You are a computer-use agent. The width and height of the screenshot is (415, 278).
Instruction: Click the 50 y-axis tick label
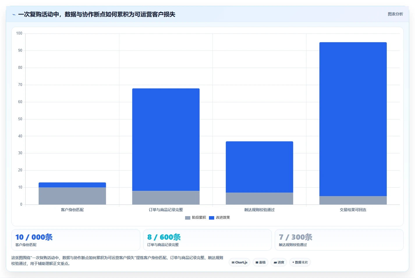pos(20,119)
